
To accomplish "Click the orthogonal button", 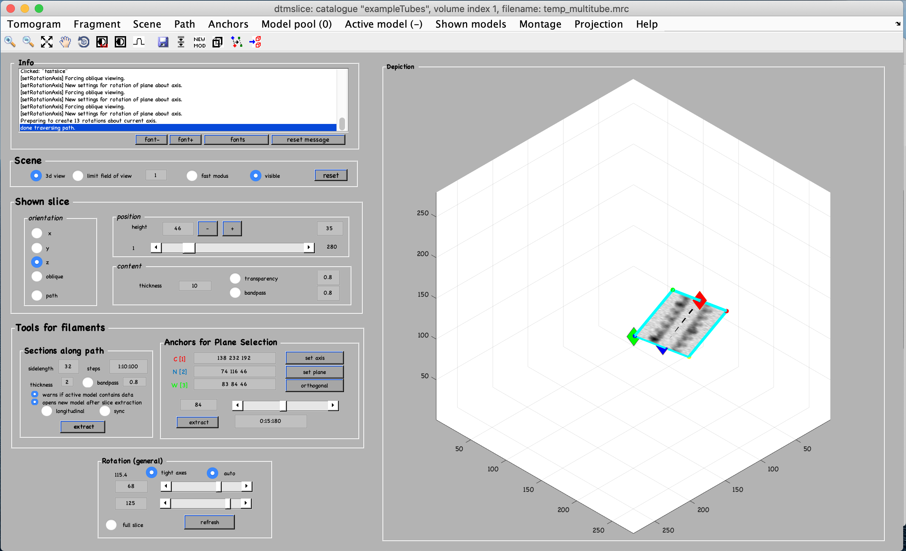I will (315, 386).
